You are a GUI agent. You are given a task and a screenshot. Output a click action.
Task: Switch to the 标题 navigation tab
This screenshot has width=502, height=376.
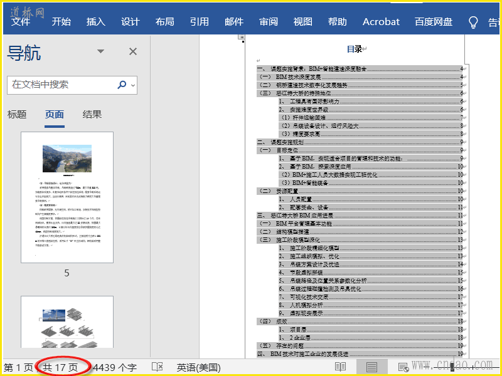tap(17, 114)
